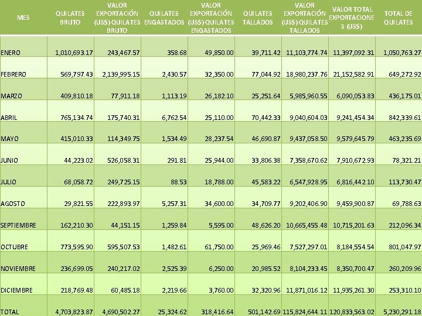Screen dimensions: 422x316
Task: Click cell value 114,349.75
Action: tap(124, 139)
